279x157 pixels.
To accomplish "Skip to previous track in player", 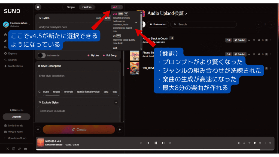I will coord(148,143).
